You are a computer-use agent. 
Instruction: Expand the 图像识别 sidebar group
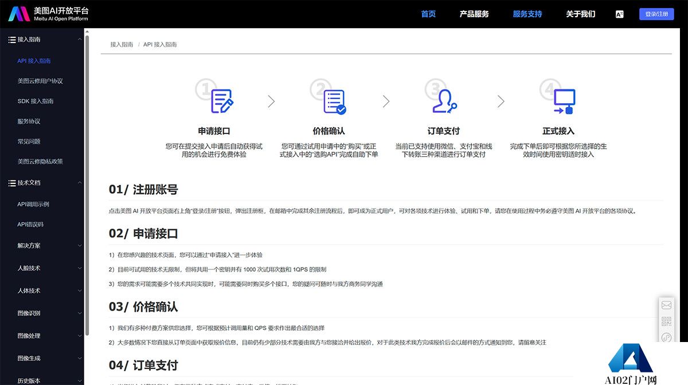(80, 313)
